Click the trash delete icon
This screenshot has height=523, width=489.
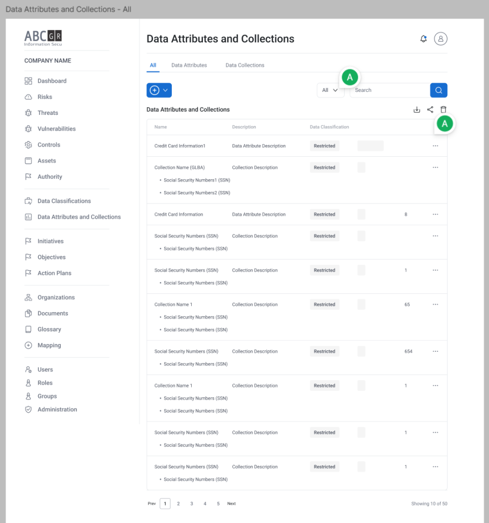(x=443, y=109)
